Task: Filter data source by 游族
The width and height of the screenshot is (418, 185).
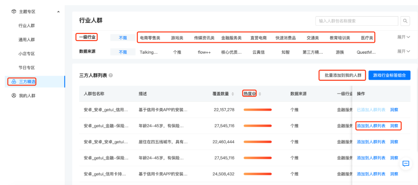Action: 340,52
